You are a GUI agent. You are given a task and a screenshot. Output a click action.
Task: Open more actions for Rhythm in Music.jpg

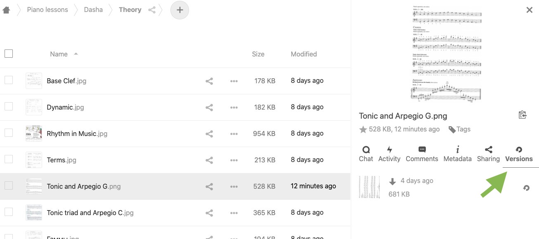coord(234,134)
